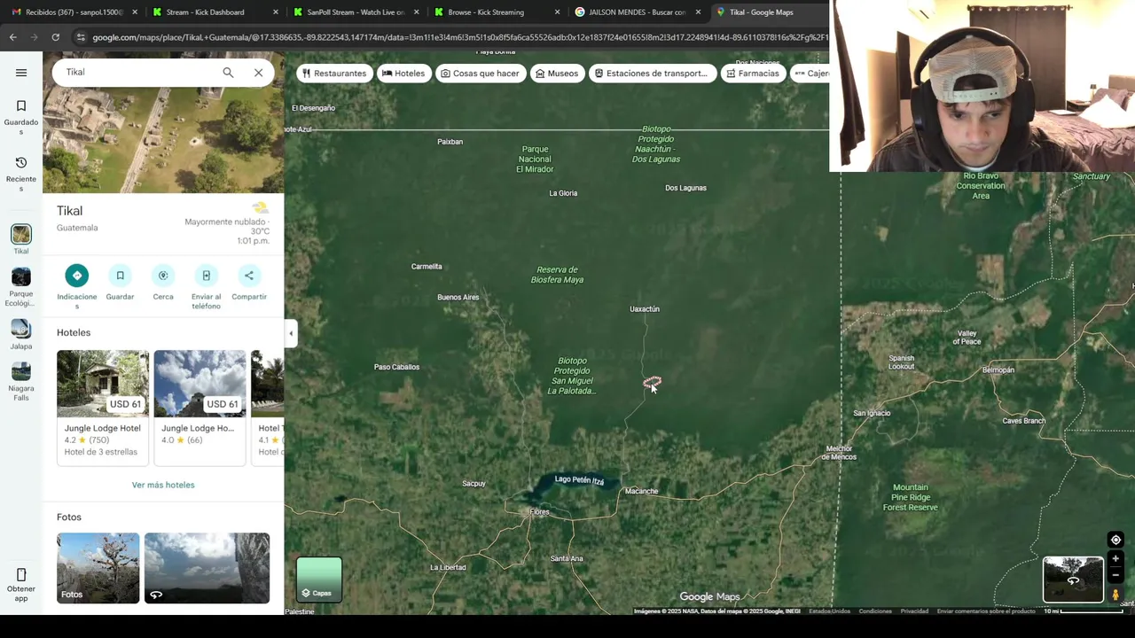Click the browser address bar URL
1135x638 pixels.
459,37
